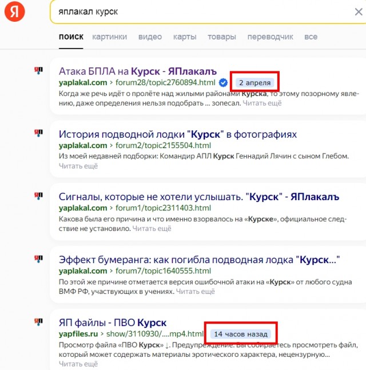Select the 'поиск' tab
The image size is (366, 370).
click(x=71, y=37)
